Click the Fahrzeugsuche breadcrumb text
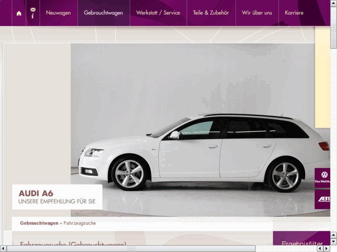The height and width of the screenshot is (252, 337). click(80, 223)
